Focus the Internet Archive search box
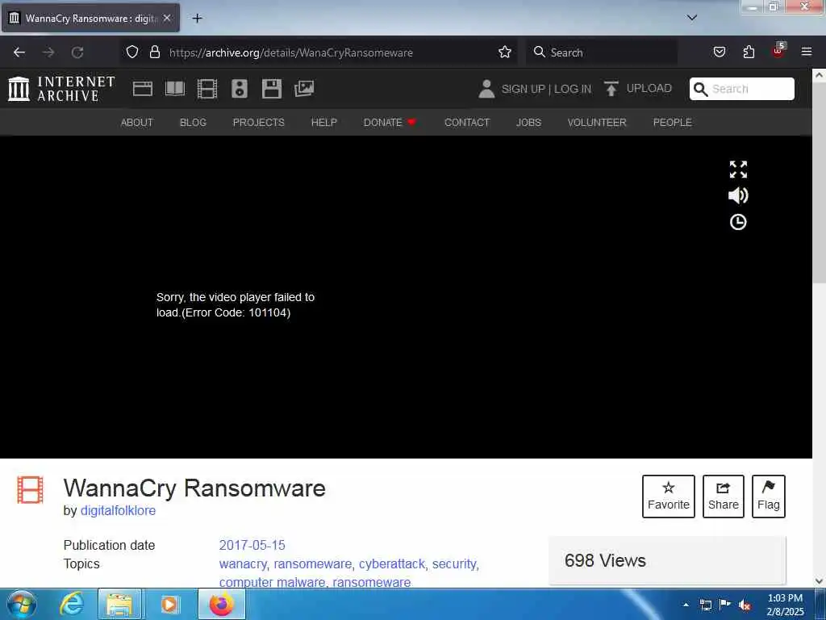 click(x=742, y=89)
